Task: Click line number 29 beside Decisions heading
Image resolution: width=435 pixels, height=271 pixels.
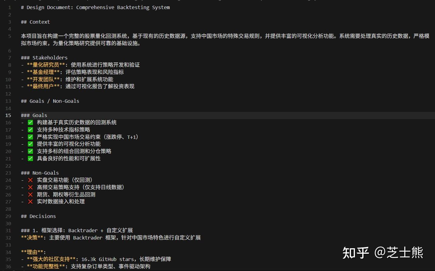Action: pyautogui.click(x=8, y=216)
